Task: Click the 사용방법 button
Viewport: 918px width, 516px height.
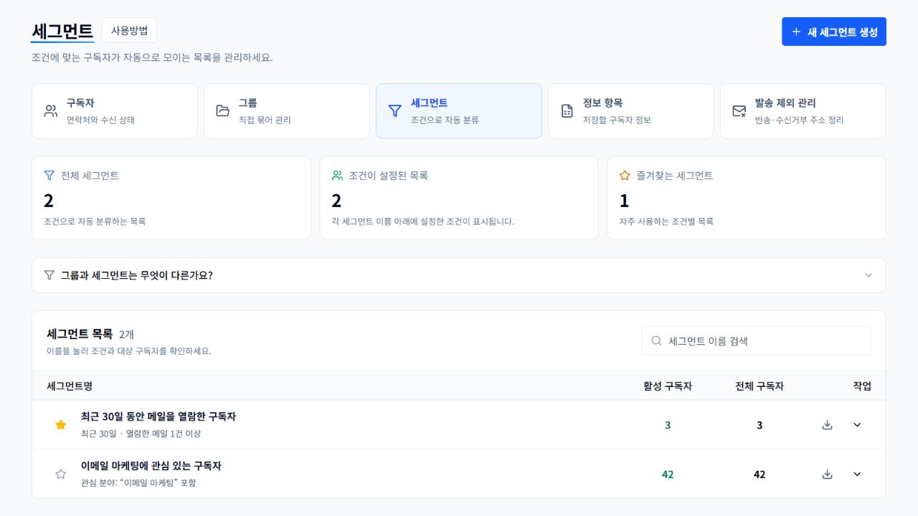Action: pos(129,30)
